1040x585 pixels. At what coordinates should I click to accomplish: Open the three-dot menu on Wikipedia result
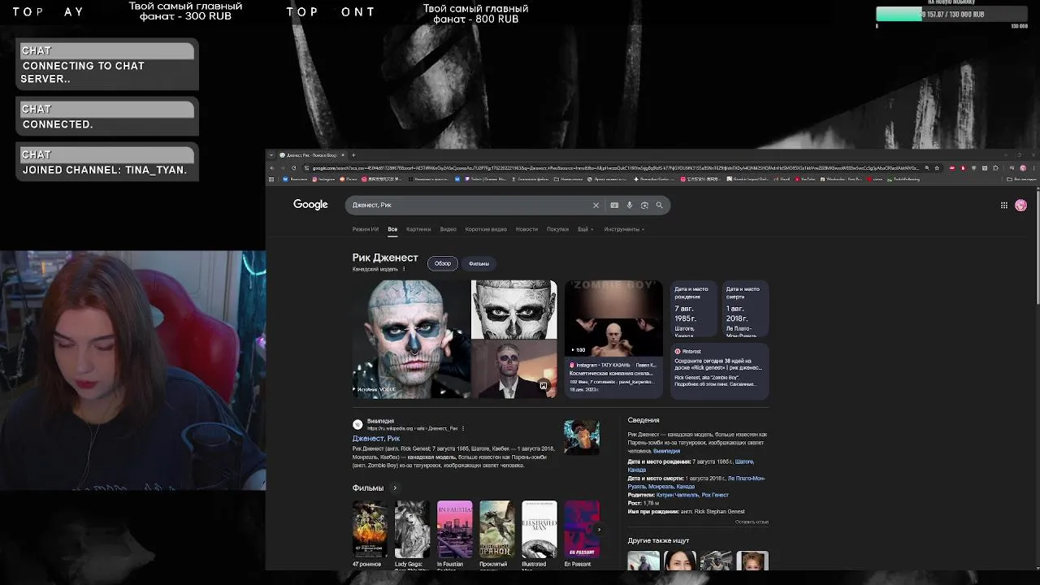click(x=463, y=428)
